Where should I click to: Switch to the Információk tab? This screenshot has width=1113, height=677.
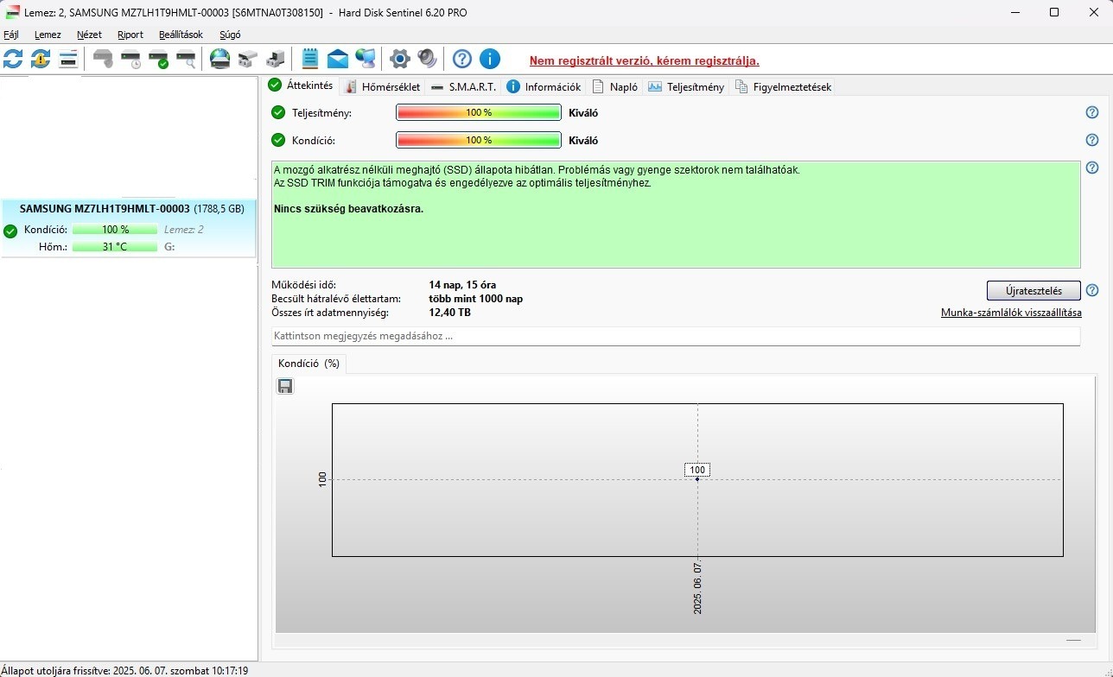544,86
